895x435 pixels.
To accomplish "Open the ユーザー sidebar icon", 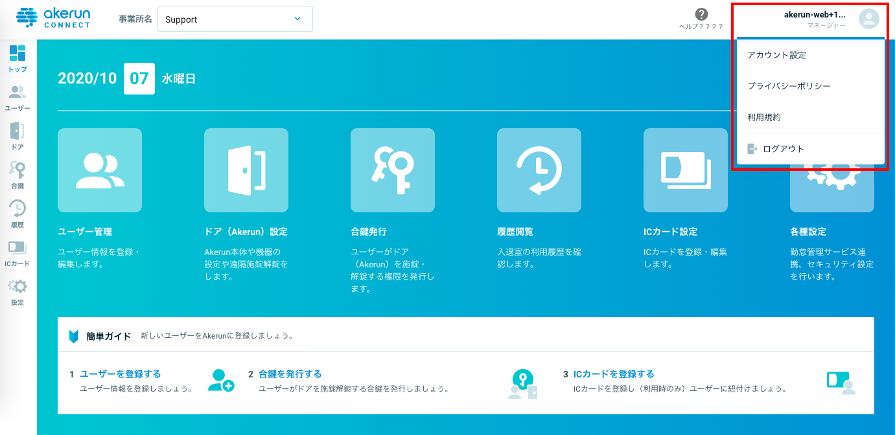I will 17,93.
